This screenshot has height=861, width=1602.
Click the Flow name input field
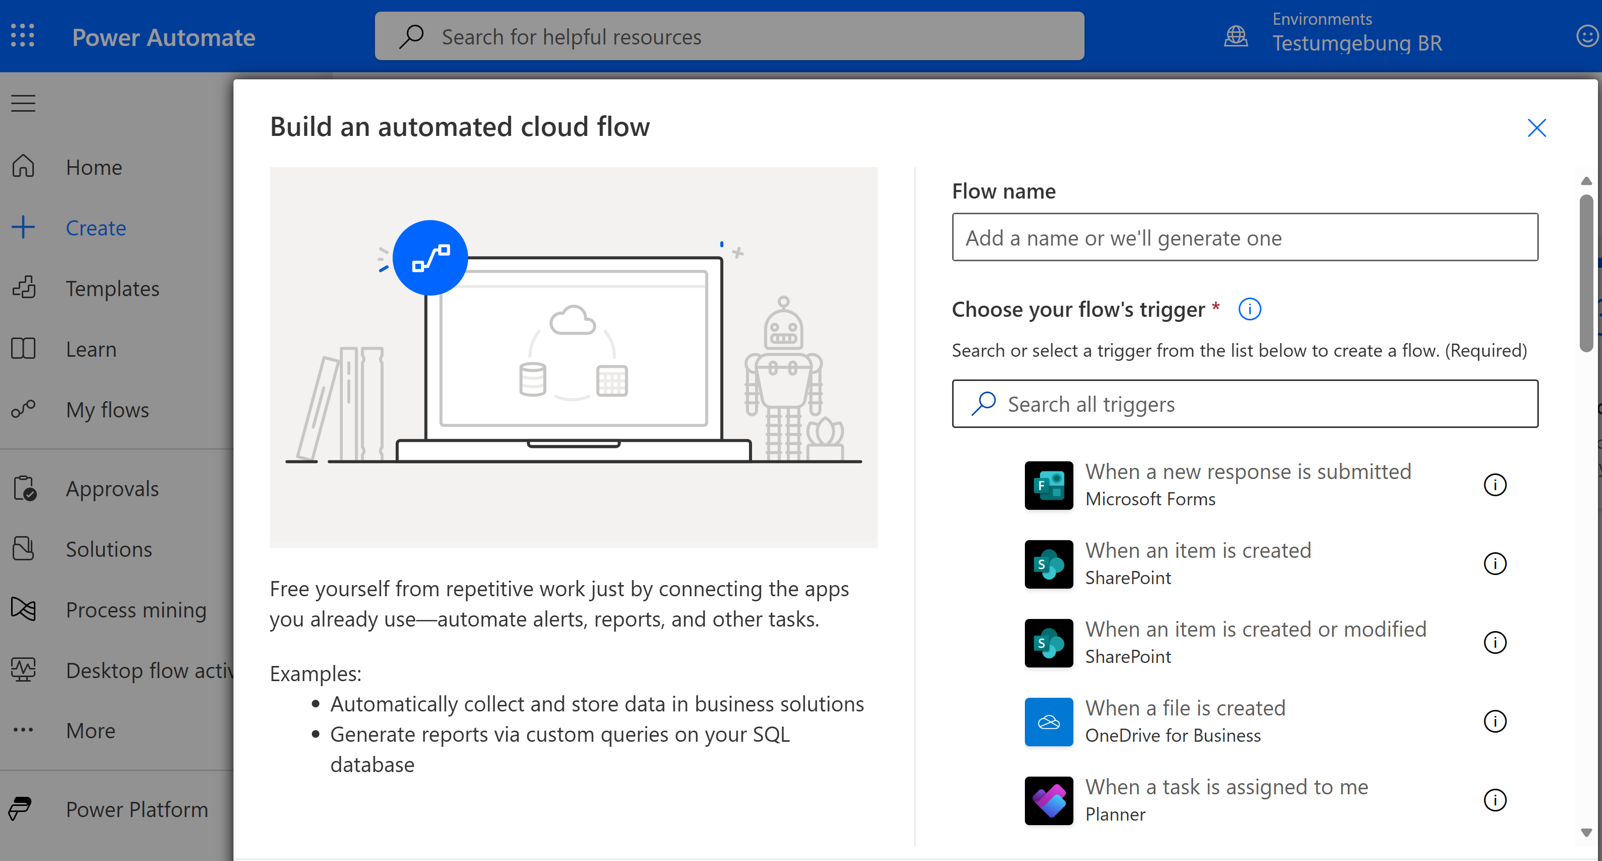pyautogui.click(x=1245, y=237)
